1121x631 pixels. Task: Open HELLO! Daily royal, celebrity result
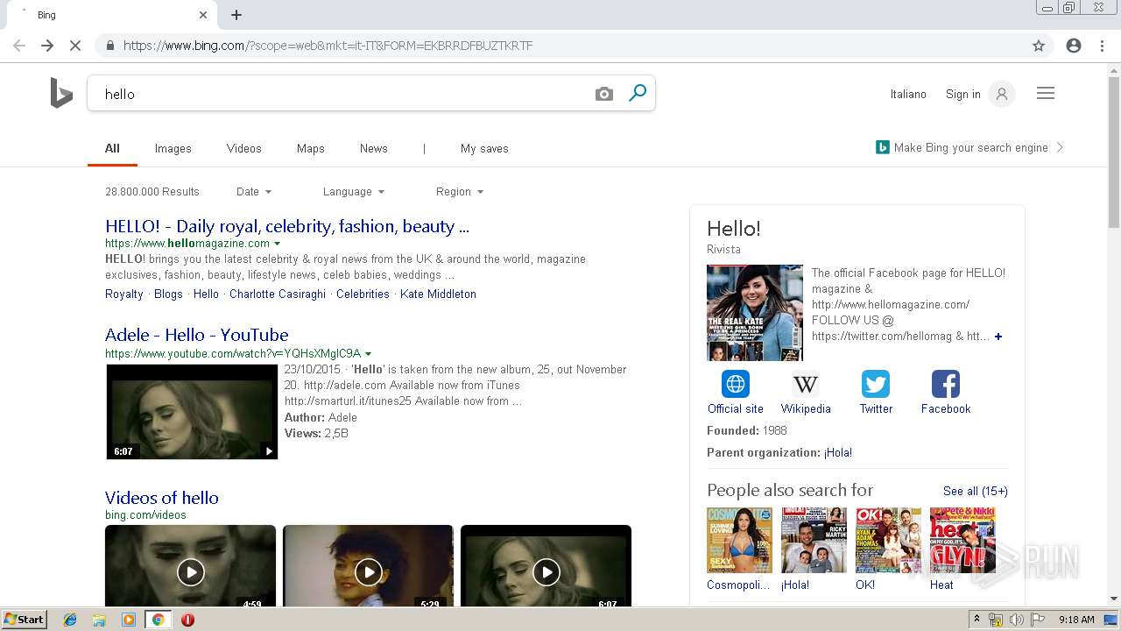(x=287, y=226)
